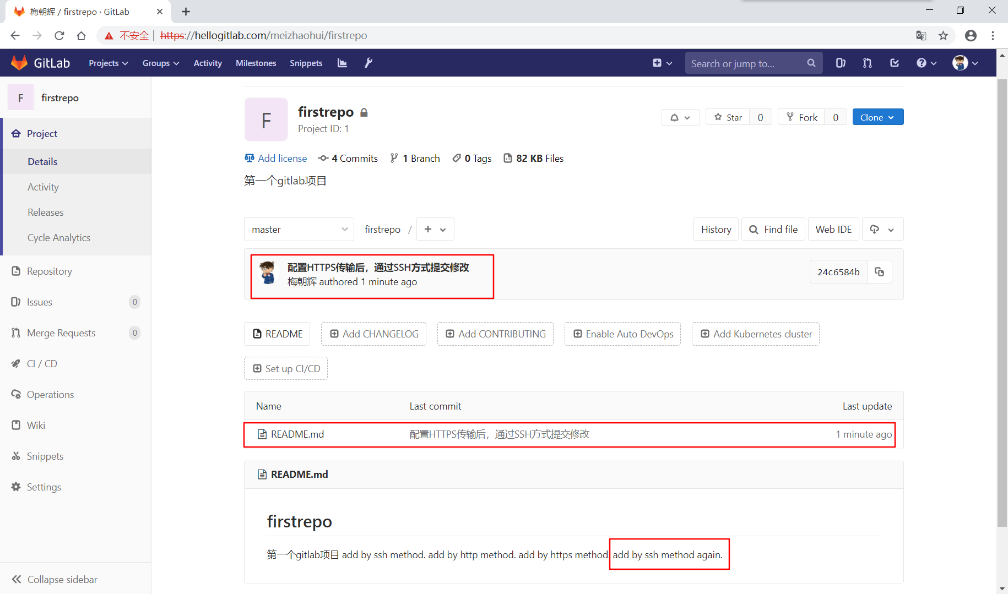Open a new browser tab
This screenshot has width=1008, height=594.
click(x=186, y=12)
